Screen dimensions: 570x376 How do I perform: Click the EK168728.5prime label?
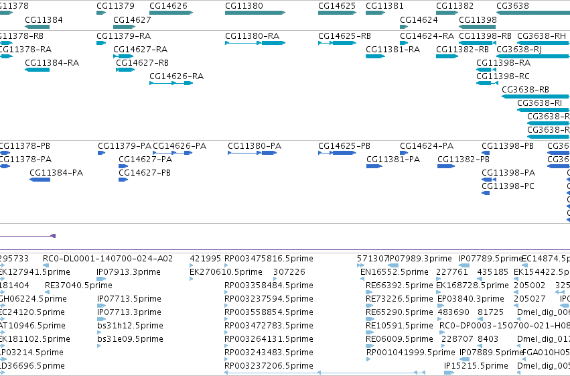pos(473,286)
